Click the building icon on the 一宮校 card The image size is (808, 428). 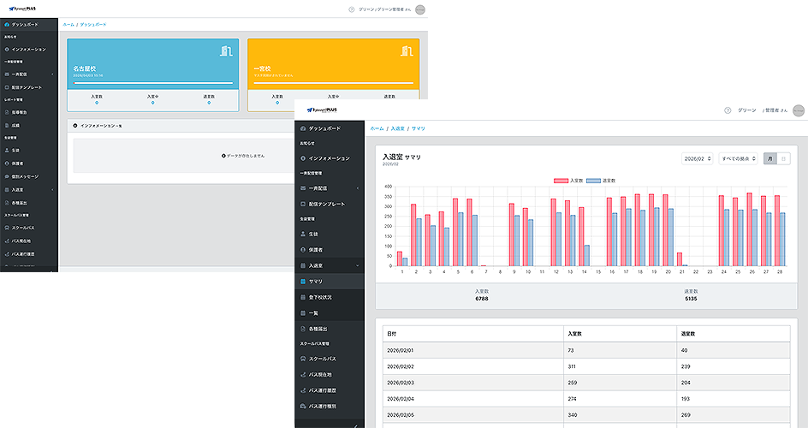[x=407, y=51]
